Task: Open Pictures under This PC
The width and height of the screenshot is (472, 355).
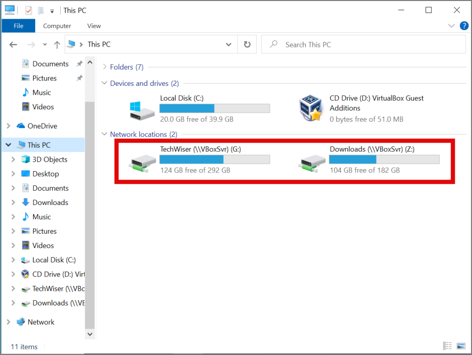Action: coord(39,231)
